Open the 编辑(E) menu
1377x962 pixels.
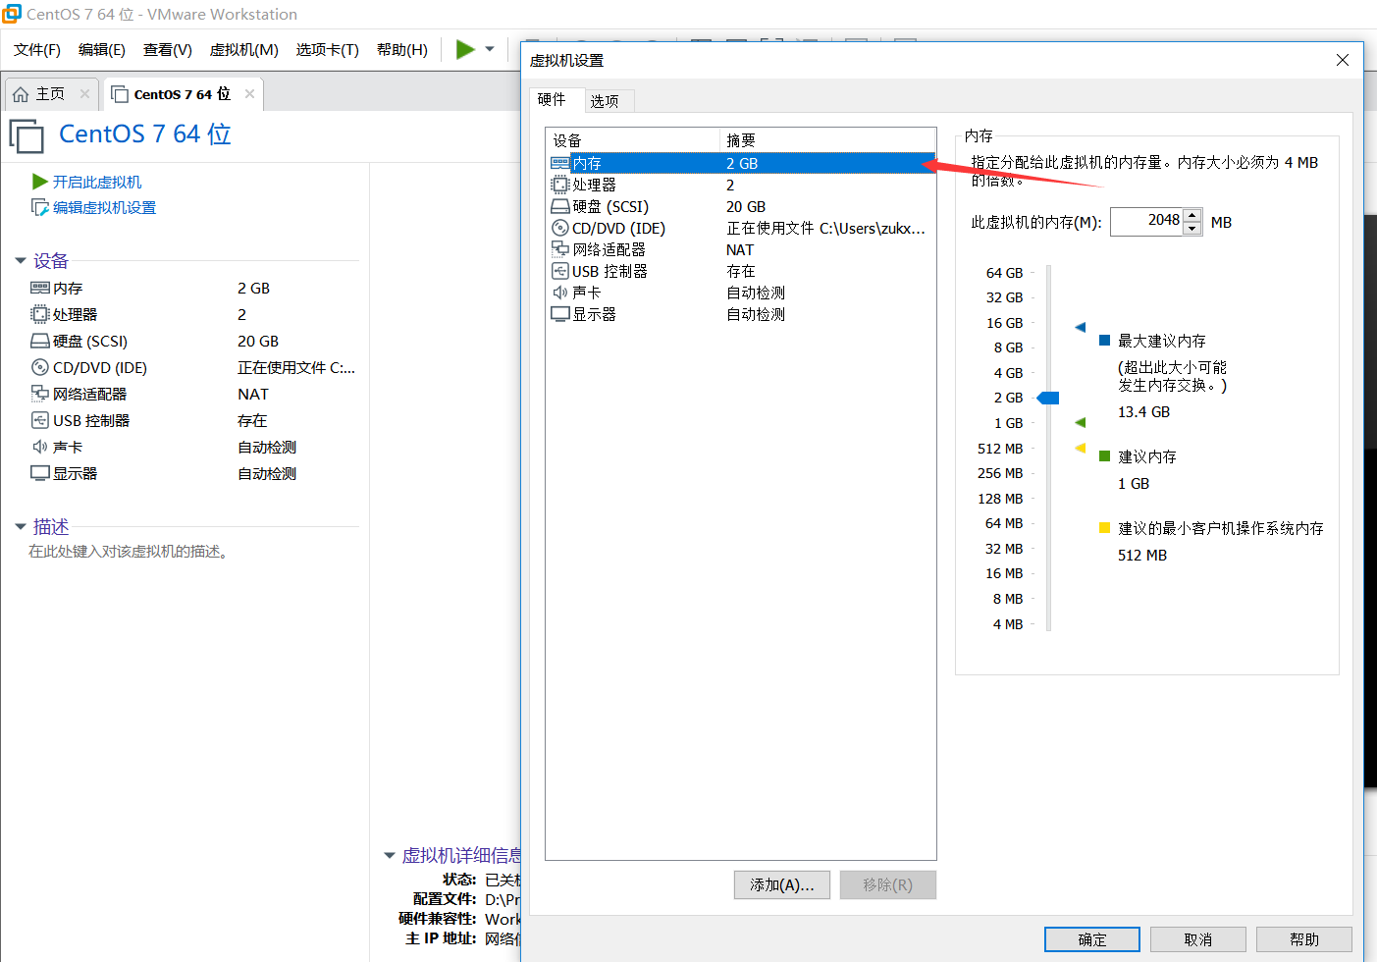102,50
